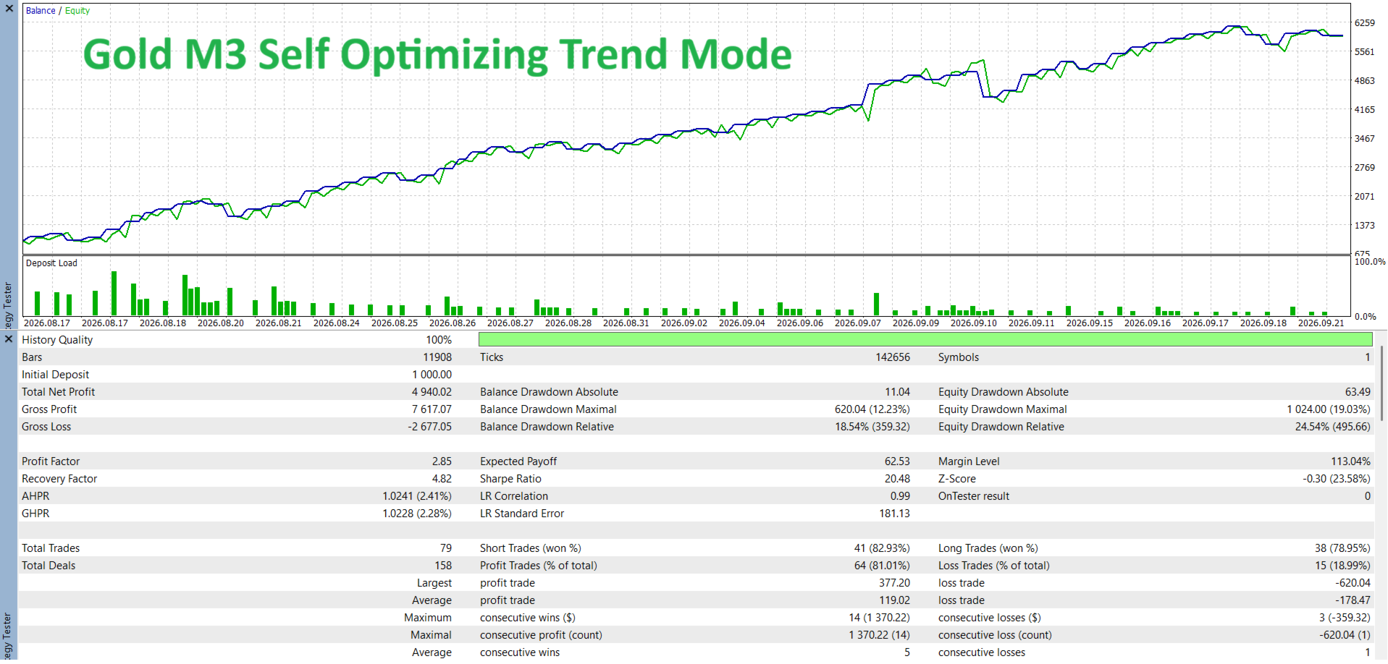Click the Deposit Load chart label
Image resolution: width=1388 pixels, height=664 pixels.
click(x=51, y=263)
